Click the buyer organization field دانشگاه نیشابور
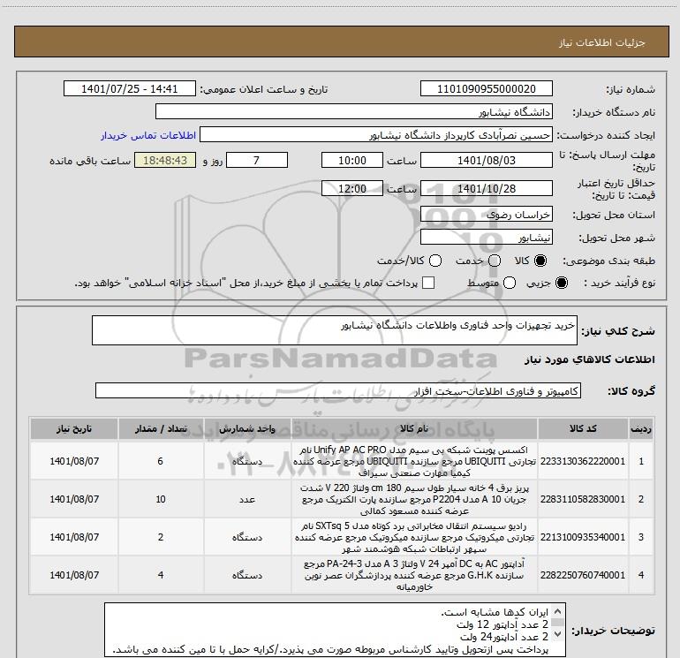The width and height of the screenshot is (680, 658). point(354,112)
